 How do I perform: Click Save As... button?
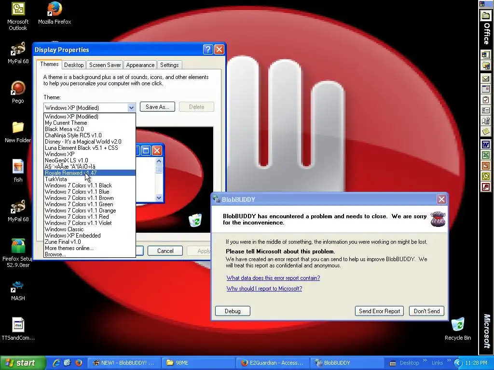tap(157, 107)
